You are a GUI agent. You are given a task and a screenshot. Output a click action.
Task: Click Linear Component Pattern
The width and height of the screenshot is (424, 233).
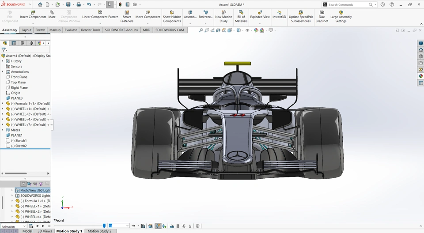click(100, 15)
